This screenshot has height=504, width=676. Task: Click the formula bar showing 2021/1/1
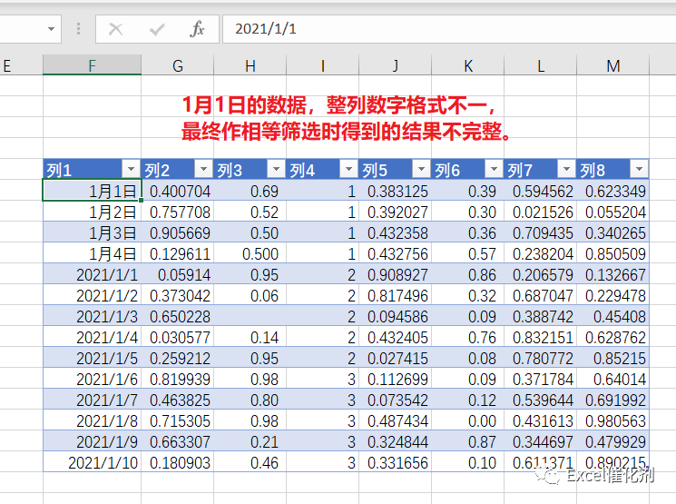tap(449, 29)
